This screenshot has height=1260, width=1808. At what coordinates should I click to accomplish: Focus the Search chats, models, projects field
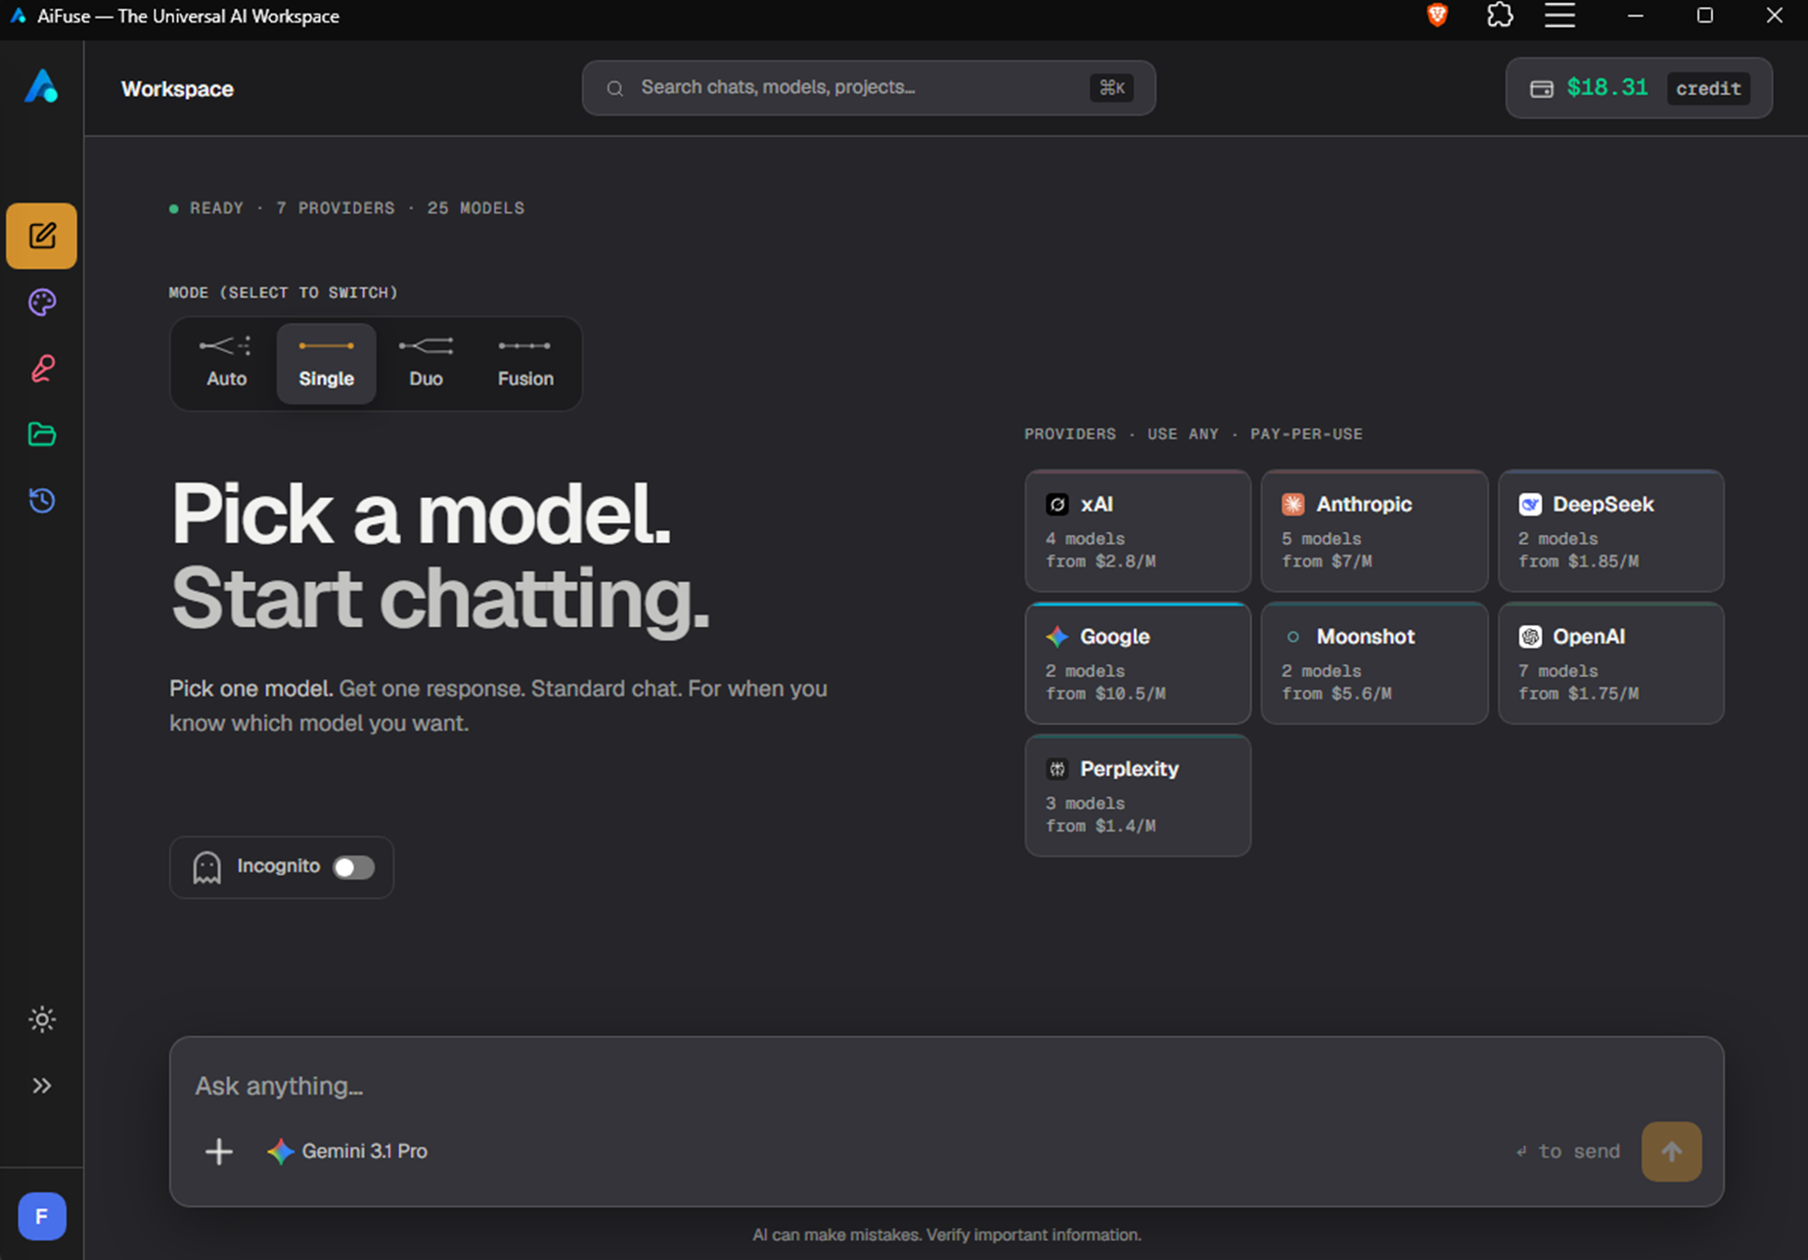click(869, 88)
